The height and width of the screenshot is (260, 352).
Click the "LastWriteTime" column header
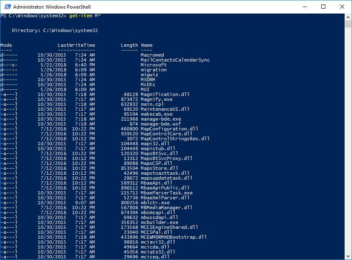[76, 45]
